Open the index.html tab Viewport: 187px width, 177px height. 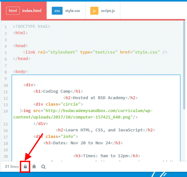pos(24,10)
